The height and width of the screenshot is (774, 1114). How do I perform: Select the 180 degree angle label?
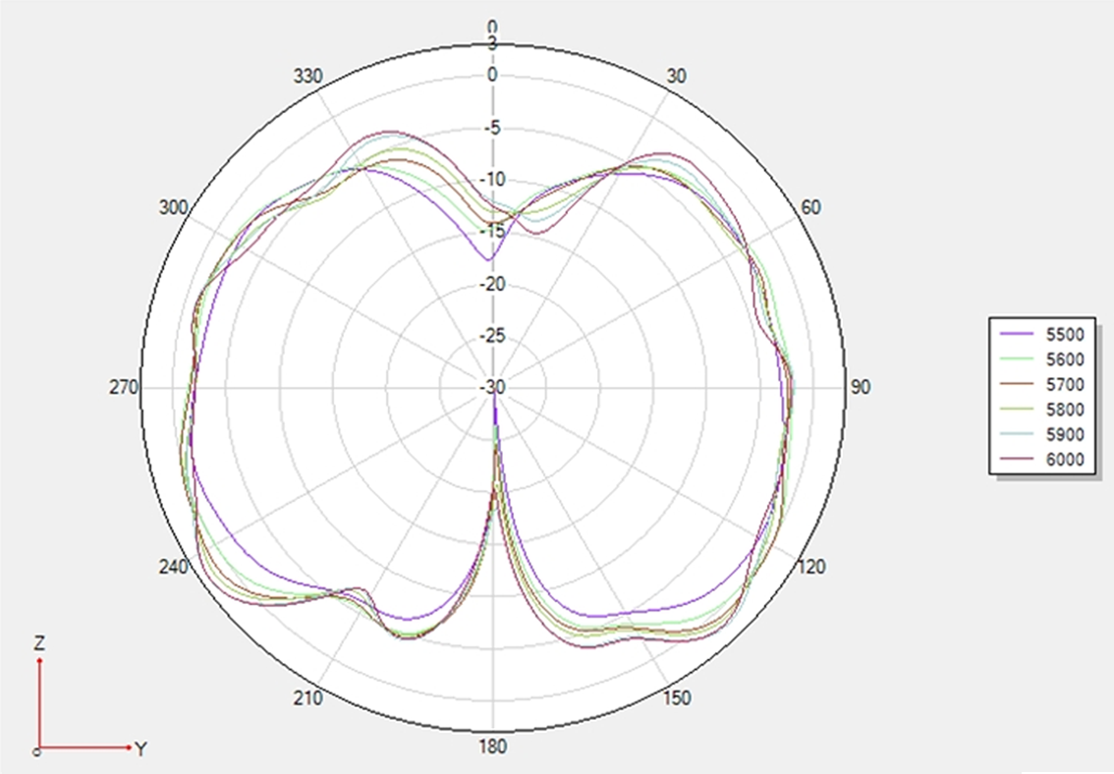click(x=493, y=746)
